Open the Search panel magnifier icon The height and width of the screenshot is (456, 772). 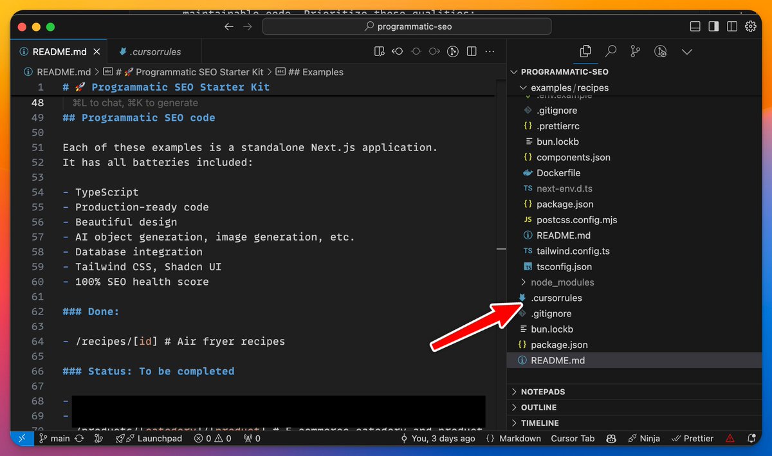click(x=611, y=51)
